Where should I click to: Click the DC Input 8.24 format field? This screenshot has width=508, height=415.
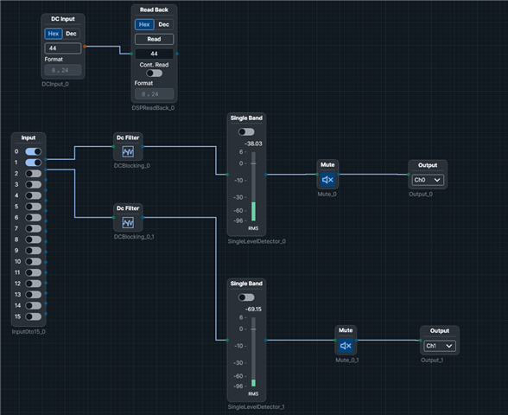tap(63, 70)
